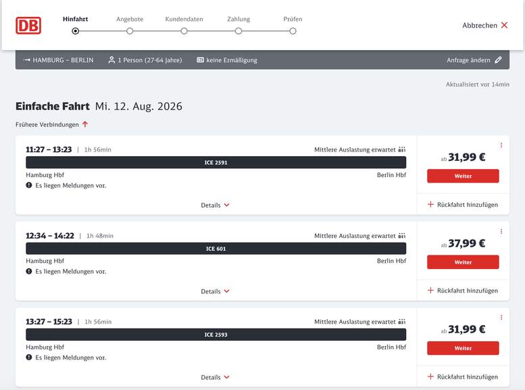Select the Zahlung step circle

click(239, 31)
